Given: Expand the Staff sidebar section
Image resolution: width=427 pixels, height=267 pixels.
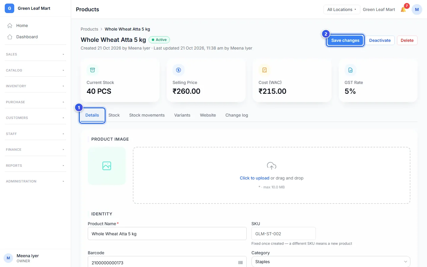Looking at the screenshot, I should coord(36,134).
